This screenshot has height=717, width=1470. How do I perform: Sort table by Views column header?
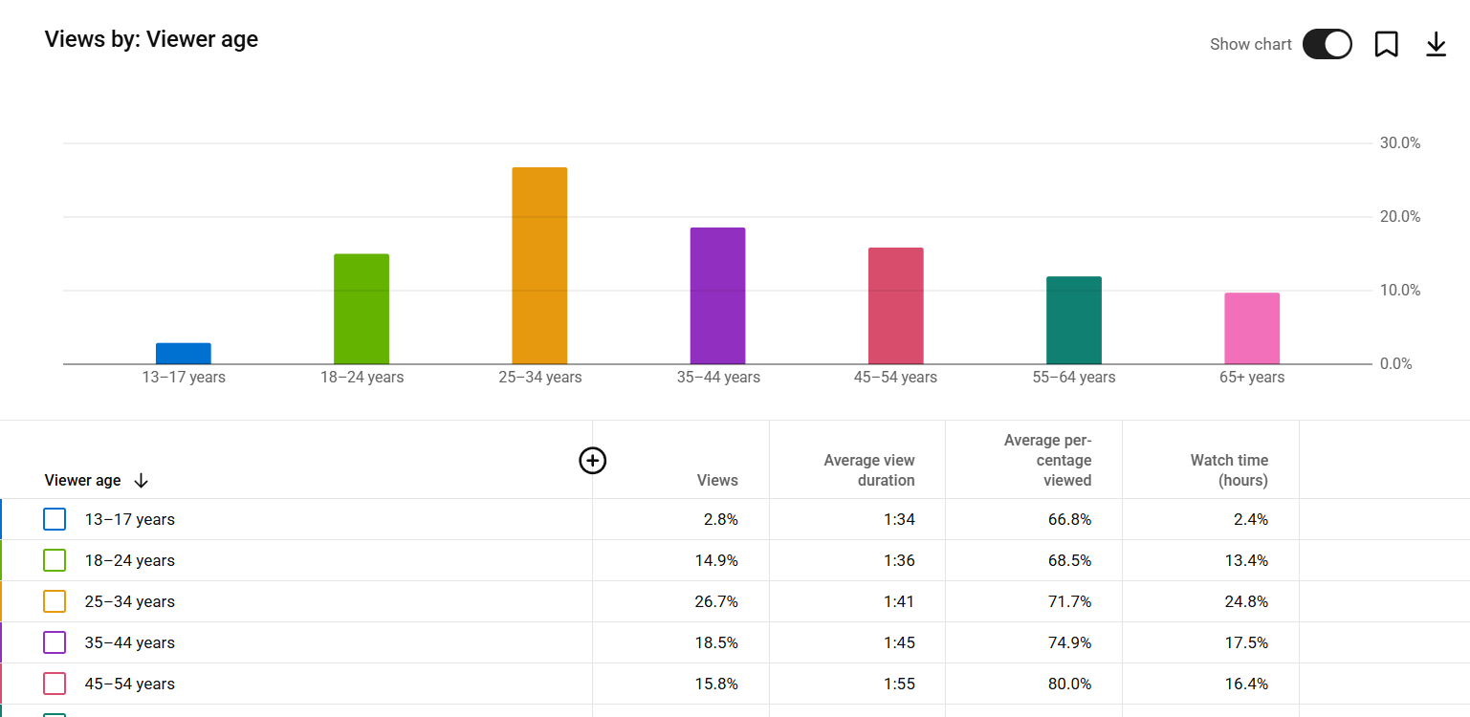coord(717,480)
